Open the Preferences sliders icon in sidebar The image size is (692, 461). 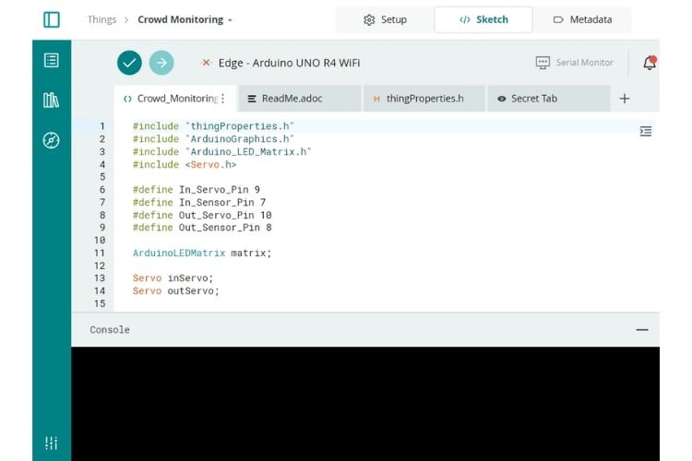(x=51, y=443)
